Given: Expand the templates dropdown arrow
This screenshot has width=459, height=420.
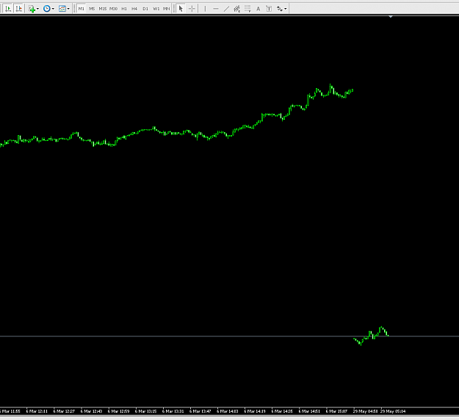Looking at the screenshot, I should [68, 9].
